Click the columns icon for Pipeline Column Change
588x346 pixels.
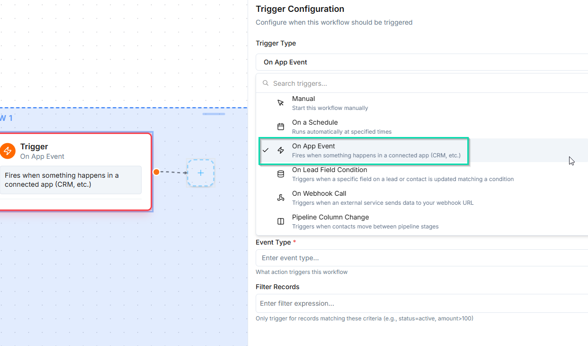tap(281, 221)
